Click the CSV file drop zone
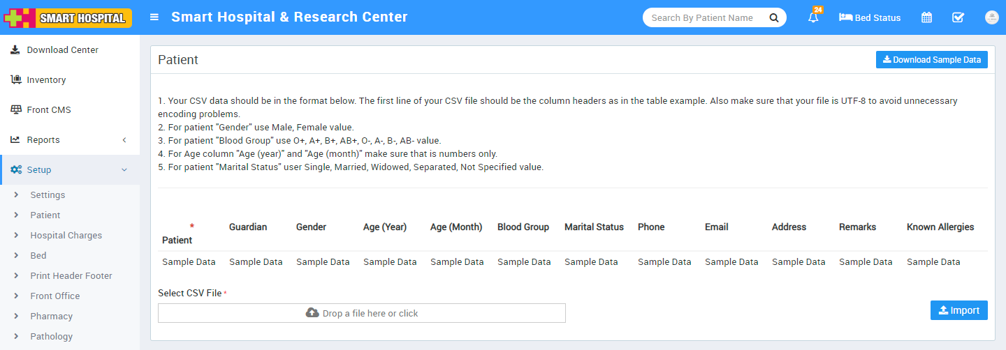This screenshot has width=1006, height=350. [x=362, y=313]
